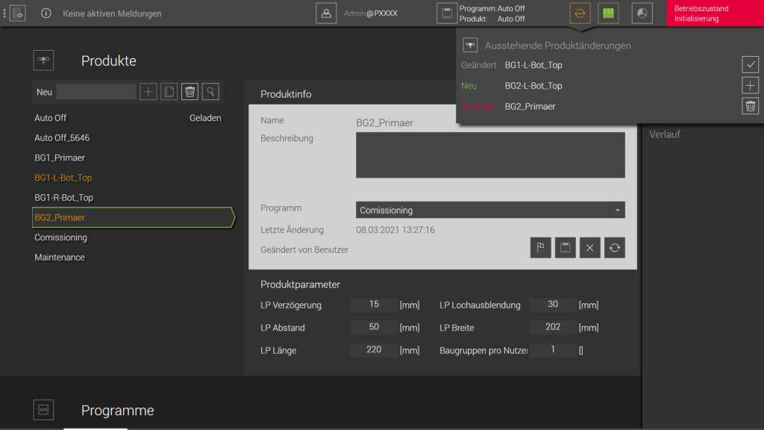The image size is (764, 430).
Task: Expand the Programme section
Action: click(x=117, y=411)
